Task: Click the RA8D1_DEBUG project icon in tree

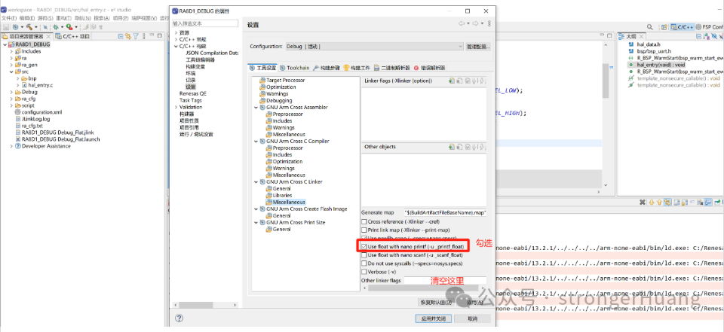Action: click(11, 44)
